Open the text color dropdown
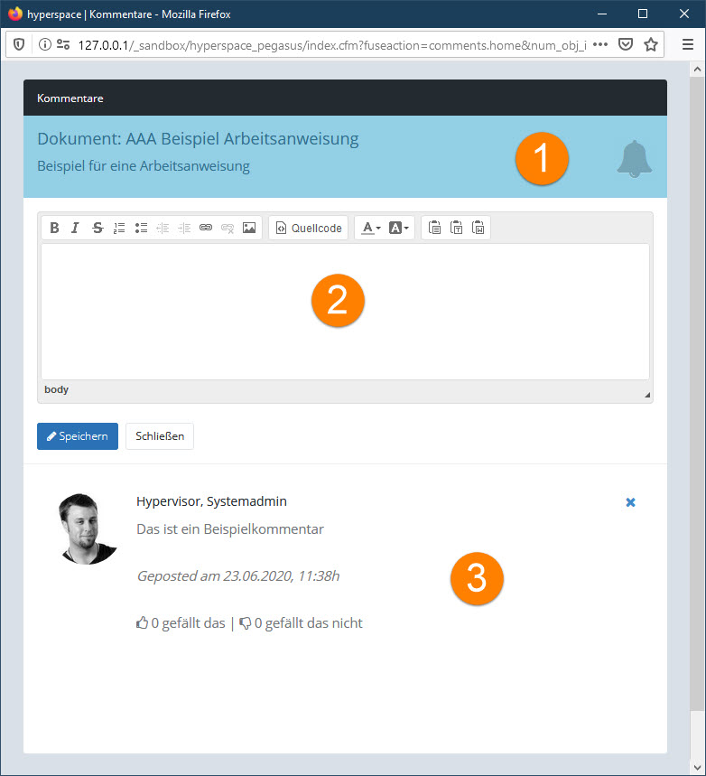The image size is (706, 776). click(370, 229)
